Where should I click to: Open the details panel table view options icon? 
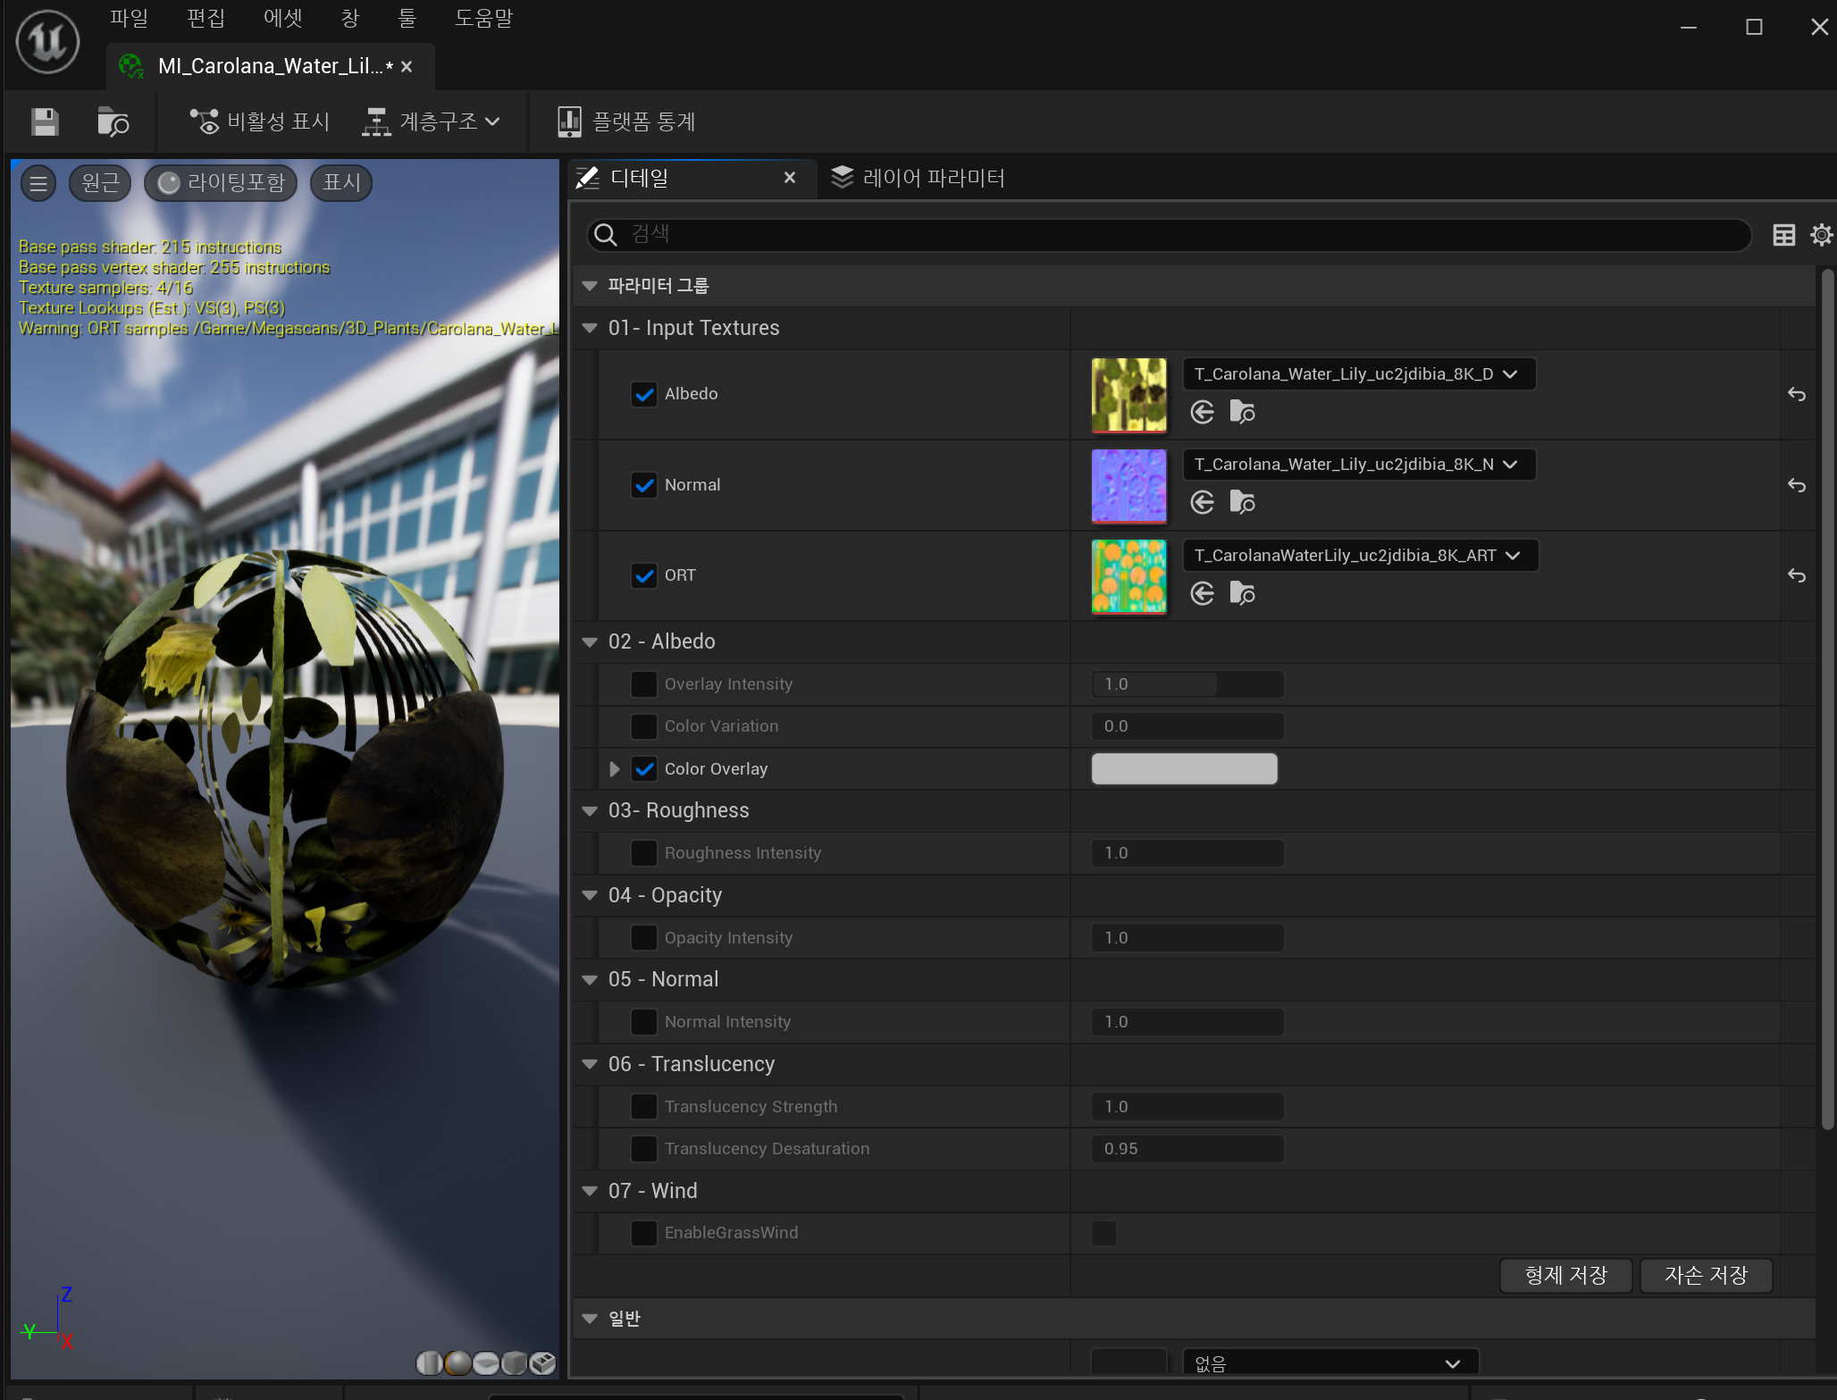(x=1784, y=235)
